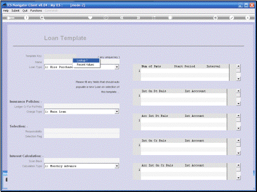Open the Calculation Type Monthly Advance dropdown
This screenshot has height=192, width=257.
point(117,166)
